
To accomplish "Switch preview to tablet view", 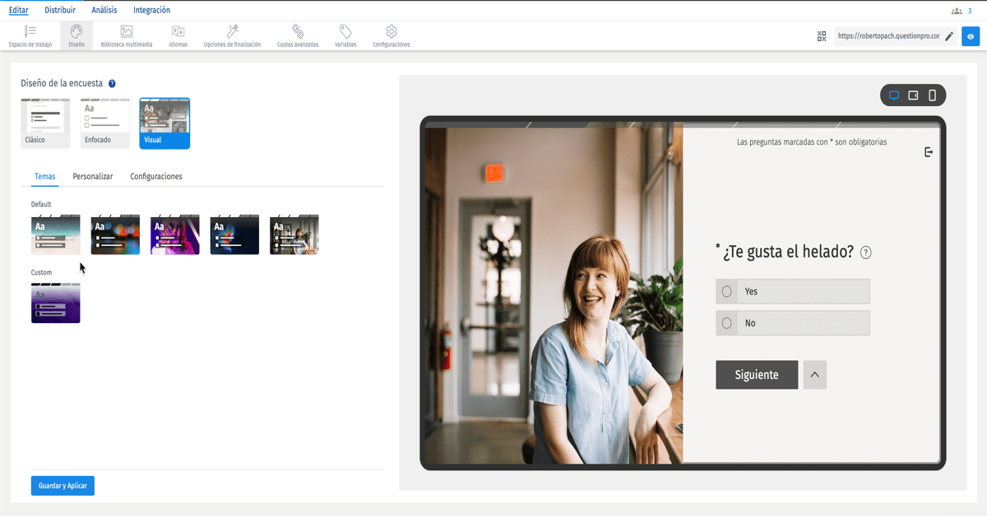I will click(913, 95).
